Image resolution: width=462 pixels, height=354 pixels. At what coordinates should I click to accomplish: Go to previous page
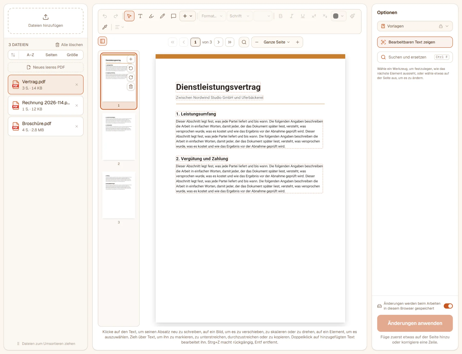184,42
